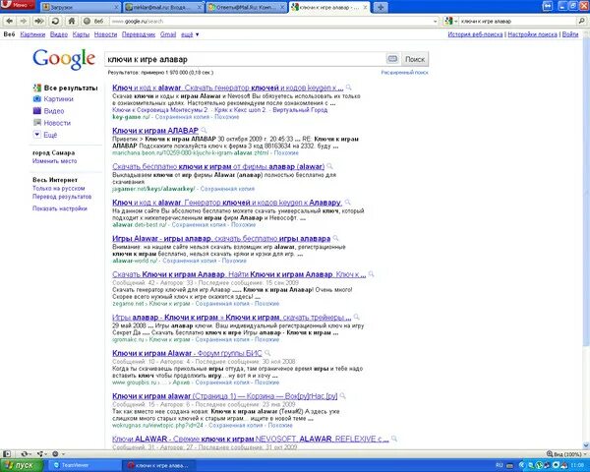Click the vertical scrollbar down arrow
This screenshot has height=472, width=590.
586,445
